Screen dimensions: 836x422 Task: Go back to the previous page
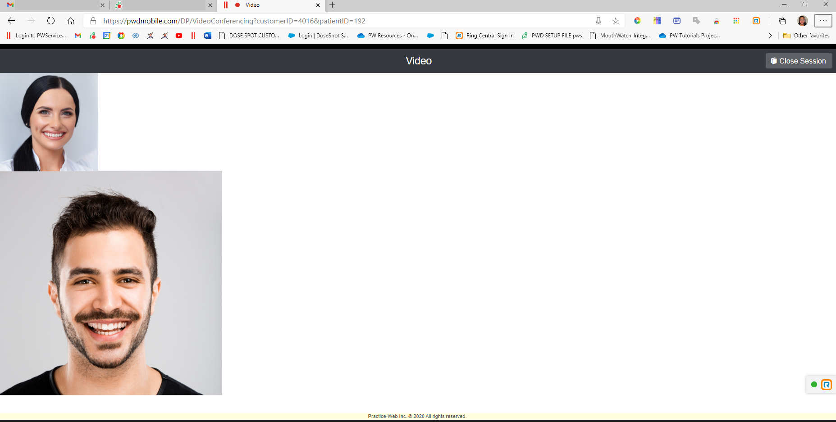click(11, 21)
